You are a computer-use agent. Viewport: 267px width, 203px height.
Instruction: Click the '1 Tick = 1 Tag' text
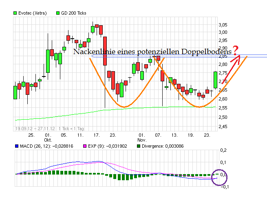pyautogui.click(x=71, y=129)
